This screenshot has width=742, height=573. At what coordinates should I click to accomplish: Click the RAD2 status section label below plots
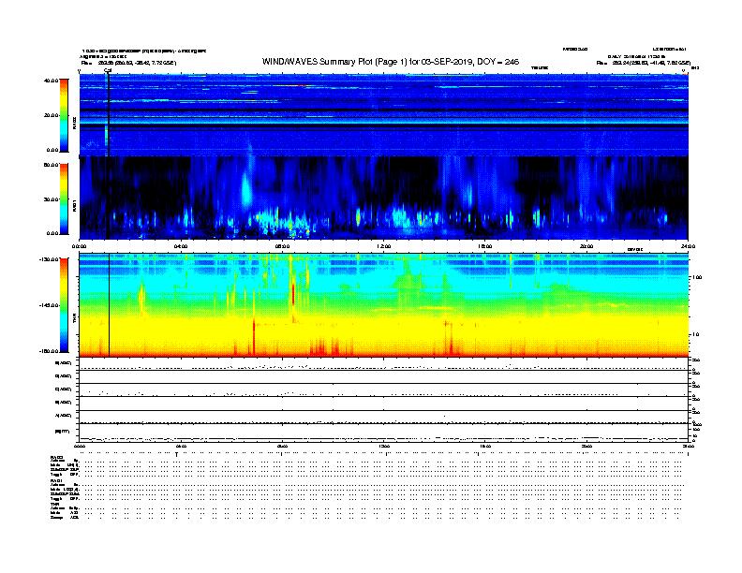(x=56, y=458)
